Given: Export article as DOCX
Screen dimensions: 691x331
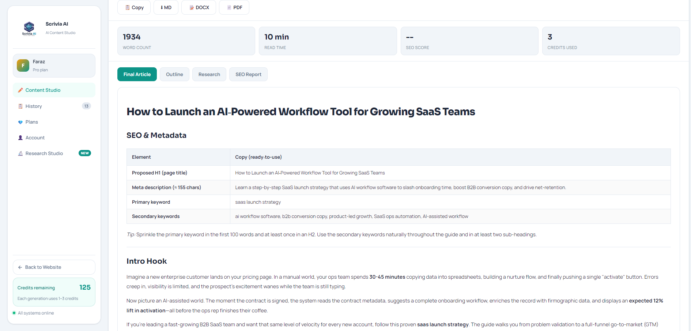Looking at the screenshot, I should point(199,7).
